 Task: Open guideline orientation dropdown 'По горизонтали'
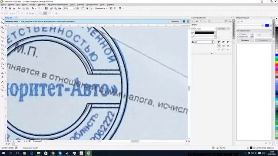[254, 31]
